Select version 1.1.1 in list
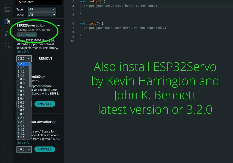 23,137
